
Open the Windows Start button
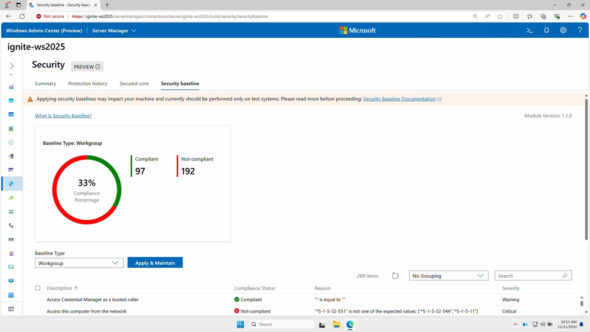[x=240, y=324]
